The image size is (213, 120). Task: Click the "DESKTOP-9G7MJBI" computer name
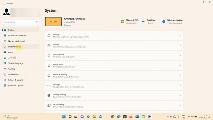pos(75,19)
